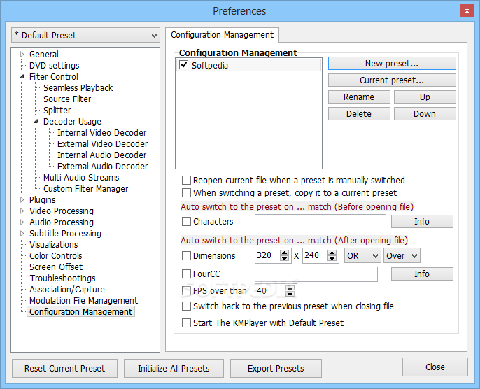Select Multi-Audio Streams item
The image size is (480, 389).
point(81,178)
